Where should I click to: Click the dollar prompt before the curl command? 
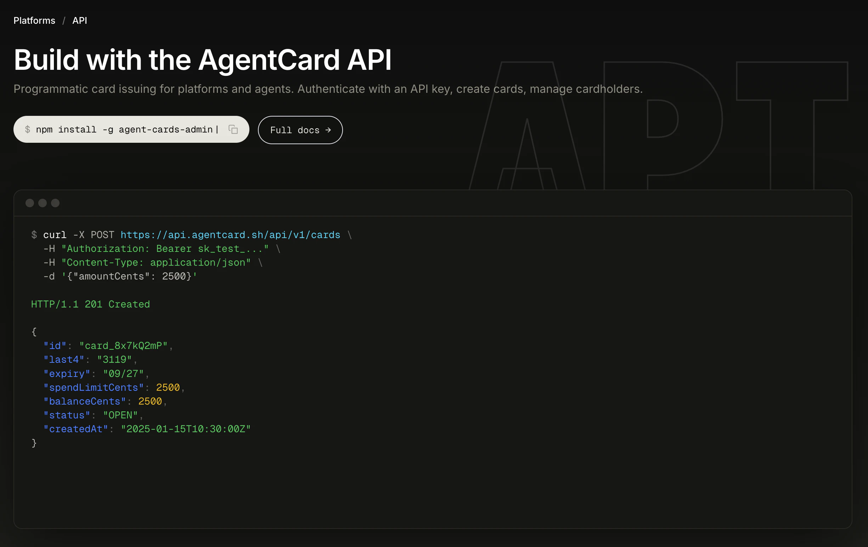(x=34, y=235)
